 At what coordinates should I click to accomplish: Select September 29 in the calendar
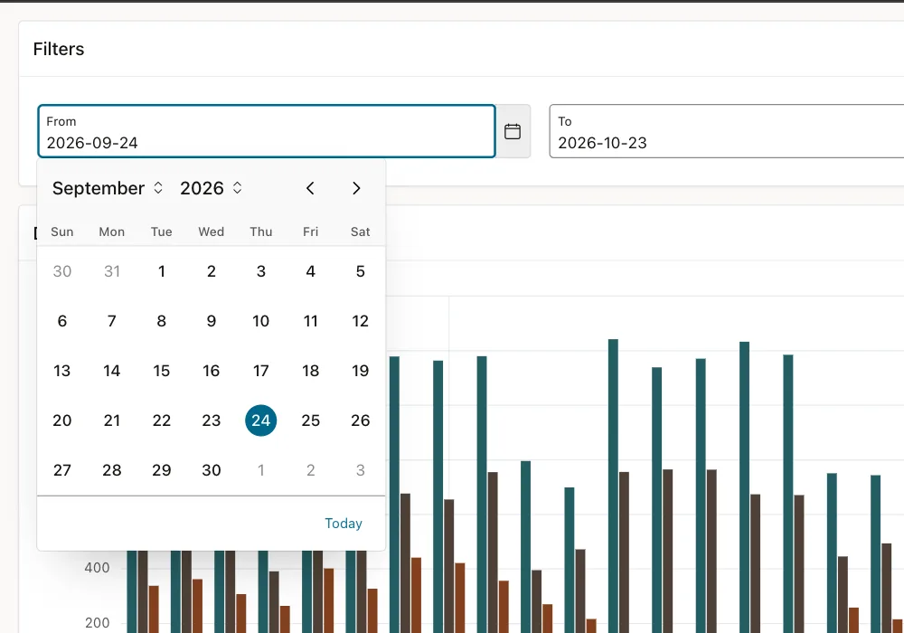[162, 470]
